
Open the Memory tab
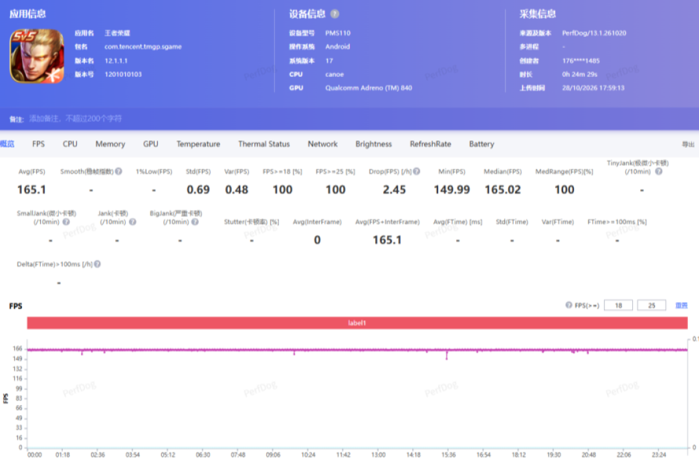click(110, 144)
